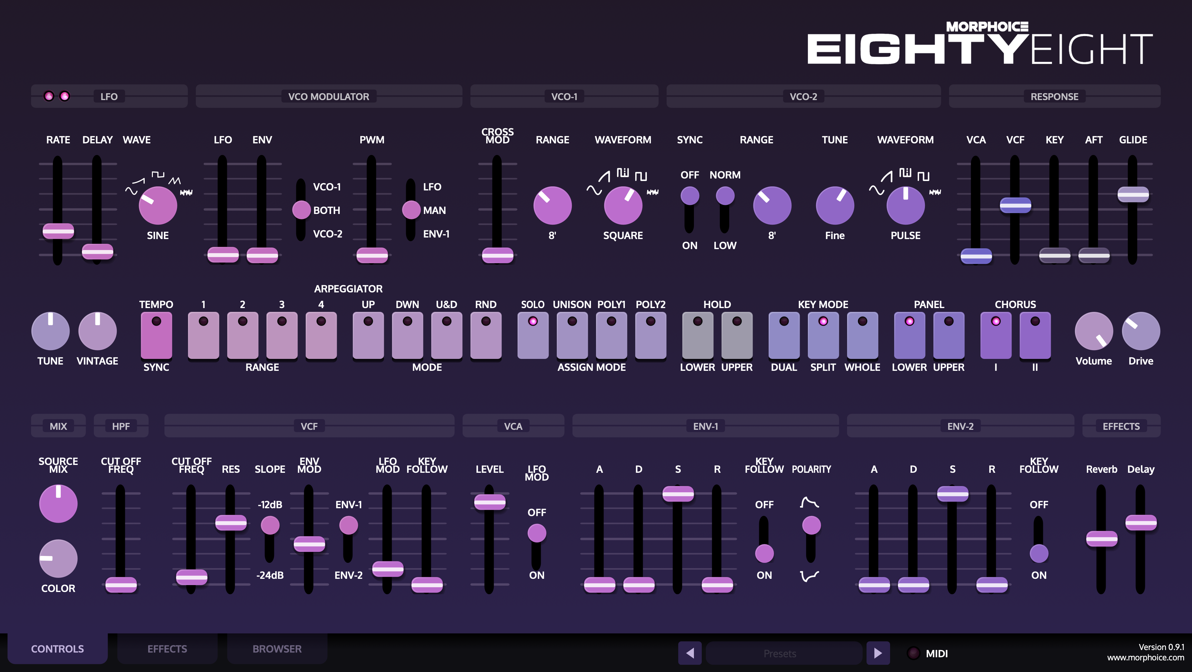This screenshot has width=1192, height=672.
Task: Click the first LFO indicator LED
Action: [x=49, y=96]
